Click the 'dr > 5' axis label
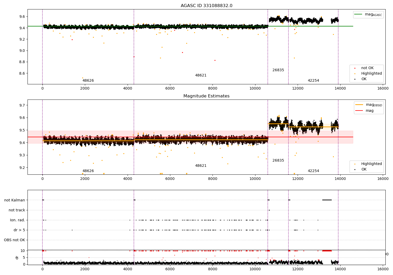Image resolution: width=393 pixels, height=275 pixels. coord(19,230)
